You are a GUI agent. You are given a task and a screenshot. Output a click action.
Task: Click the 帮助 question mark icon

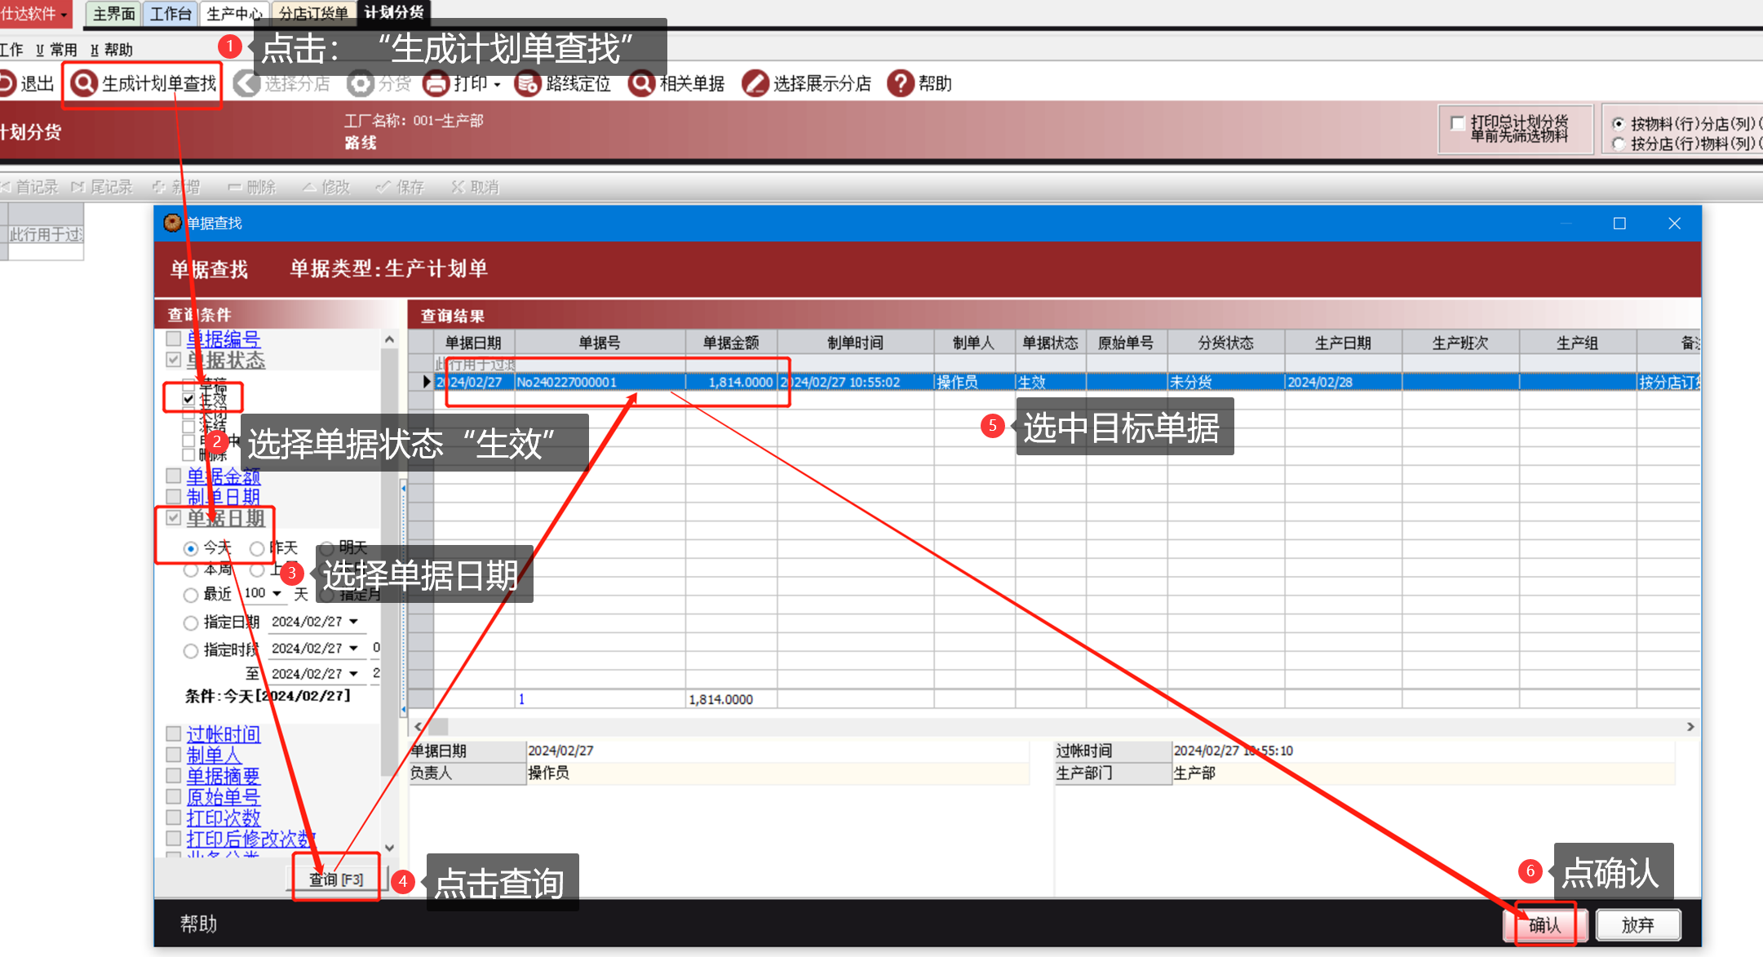point(900,83)
